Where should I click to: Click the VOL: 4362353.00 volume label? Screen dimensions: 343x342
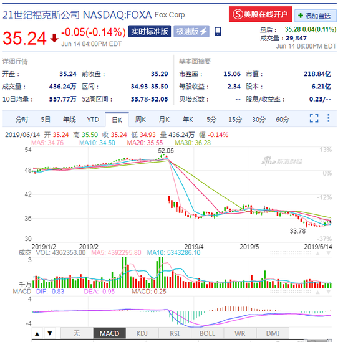(60, 253)
